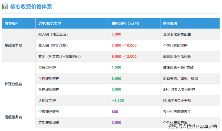Select the 收费项目 column header
This screenshot has height=131, width=222.
12,23
